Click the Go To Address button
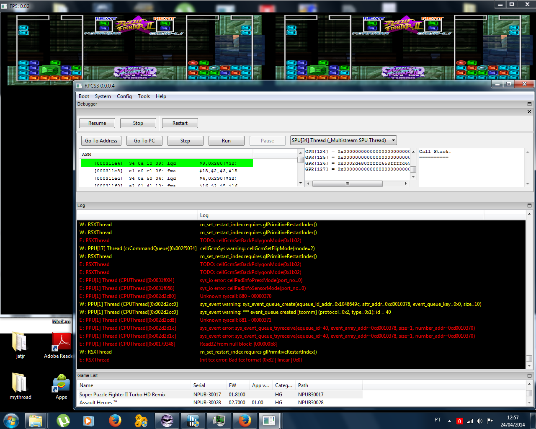 (101, 141)
